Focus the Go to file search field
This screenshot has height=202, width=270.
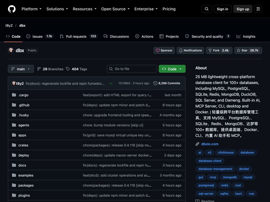coord(132,69)
